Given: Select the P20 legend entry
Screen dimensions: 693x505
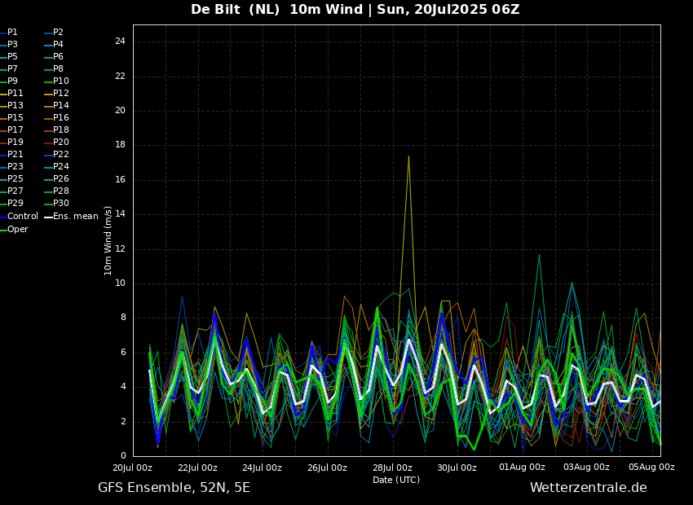Looking at the screenshot, I should pyautogui.click(x=61, y=143).
